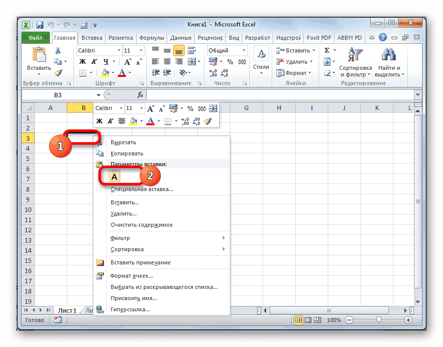This screenshot has height=347, width=443.
Task: Click the Merge and Center icon
Action: pyautogui.click(x=193, y=62)
